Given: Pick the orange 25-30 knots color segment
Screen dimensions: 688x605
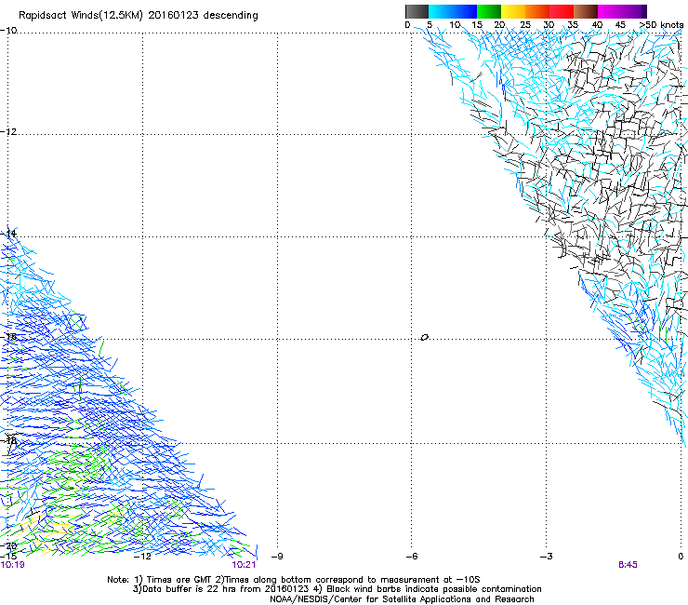Looking at the screenshot, I should coord(537,11).
